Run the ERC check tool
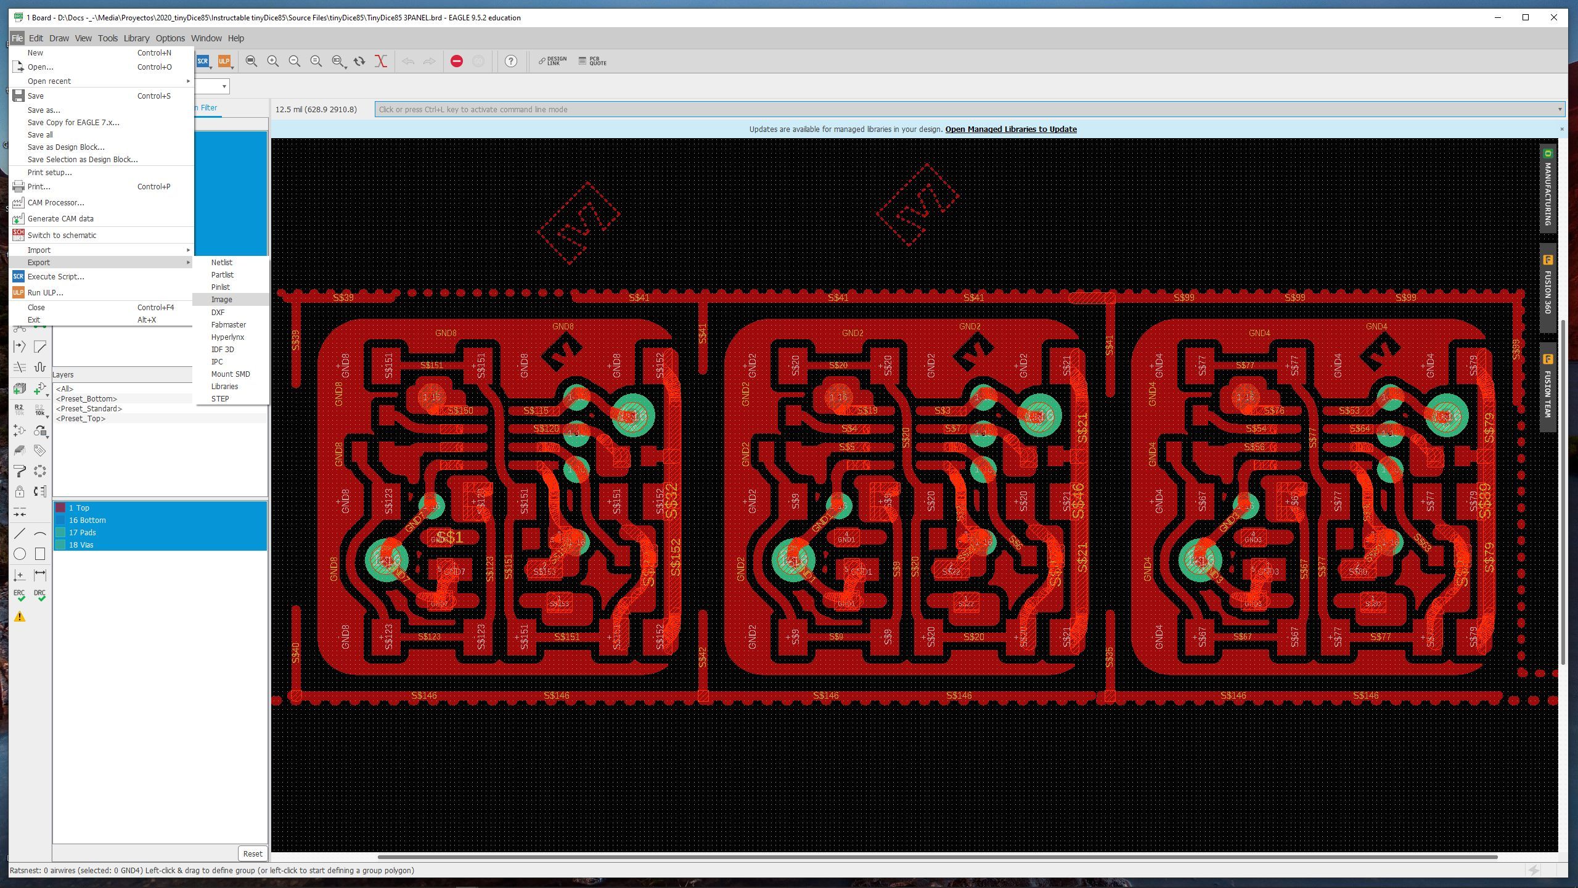This screenshot has height=888, width=1578. 19,594
